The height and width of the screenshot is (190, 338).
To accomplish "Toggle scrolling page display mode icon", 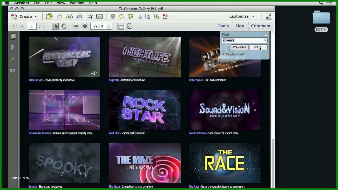I will [121, 26].
